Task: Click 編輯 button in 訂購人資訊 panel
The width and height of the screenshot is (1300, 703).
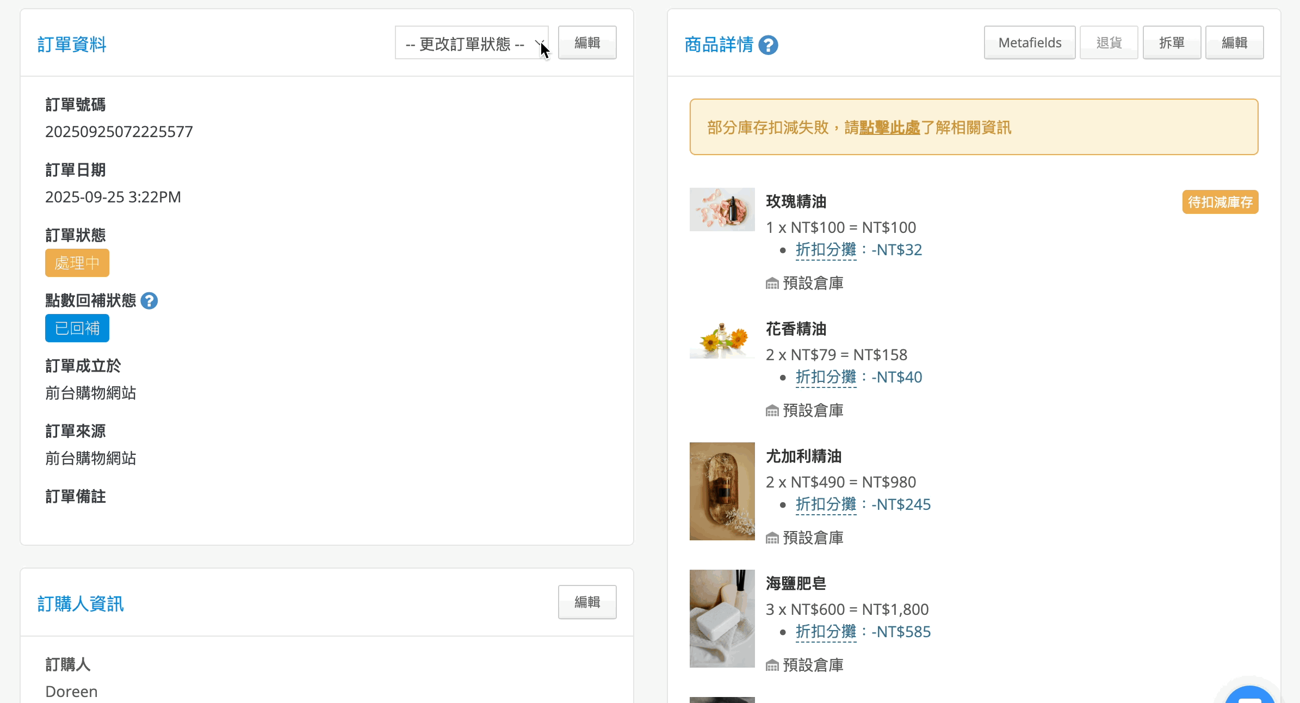Action: coord(587,602)
